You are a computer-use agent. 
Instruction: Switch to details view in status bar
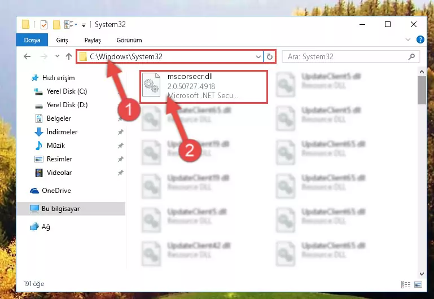click(406, 284)
